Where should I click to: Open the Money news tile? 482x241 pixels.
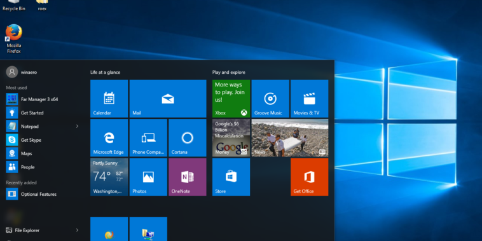(x=231, y=138)
